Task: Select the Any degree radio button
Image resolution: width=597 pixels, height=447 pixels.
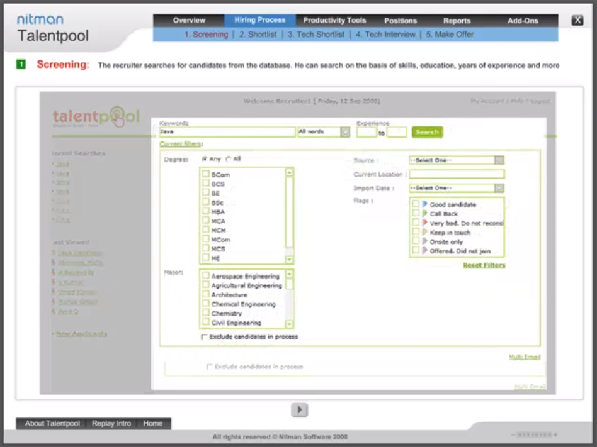Action: coord(205,159)
